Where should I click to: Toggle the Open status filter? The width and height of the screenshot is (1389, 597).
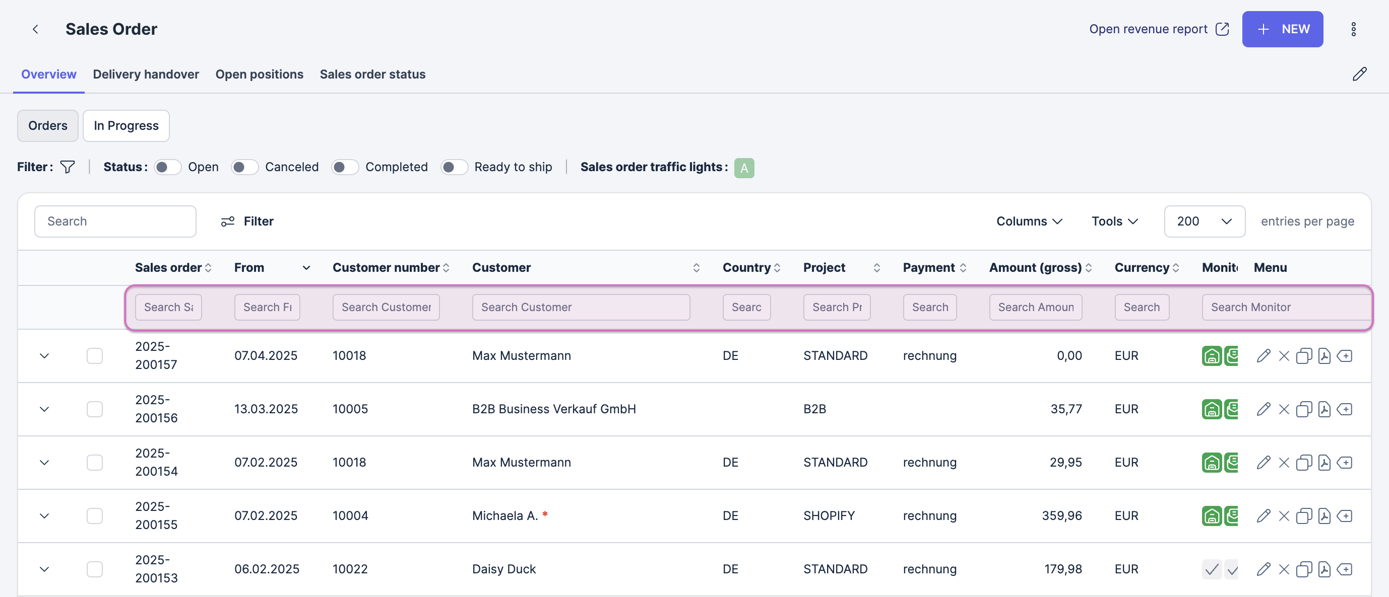(x=167, y=167)
